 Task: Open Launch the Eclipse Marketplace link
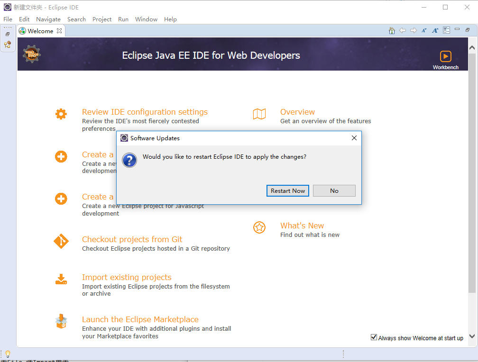pyautogui.click(x=140, y=319)
